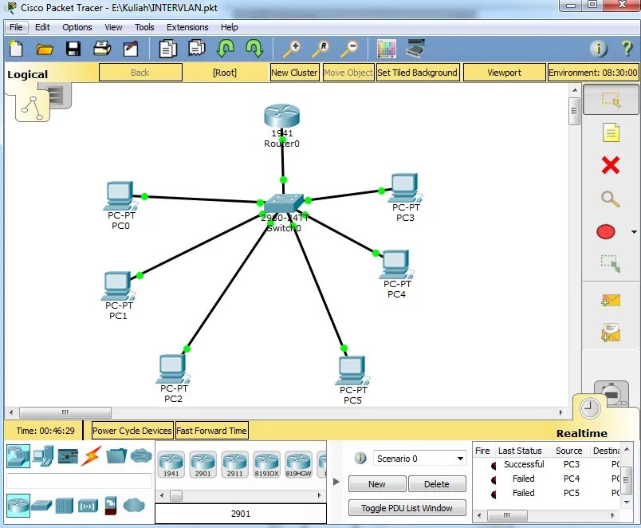Choose the Place Note tool

pyautogui.click(x=611, y=132)
